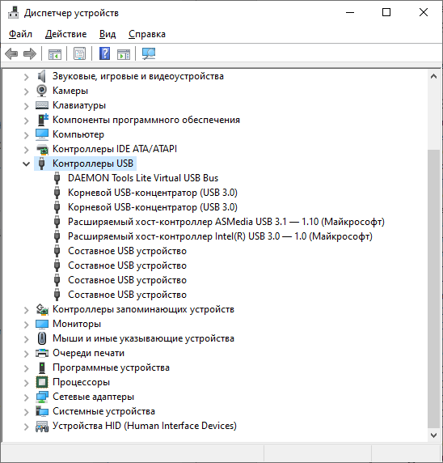Screen dimensions: 443x463
Task: Click the action pane toolbar icon
Action: [124, 54]
